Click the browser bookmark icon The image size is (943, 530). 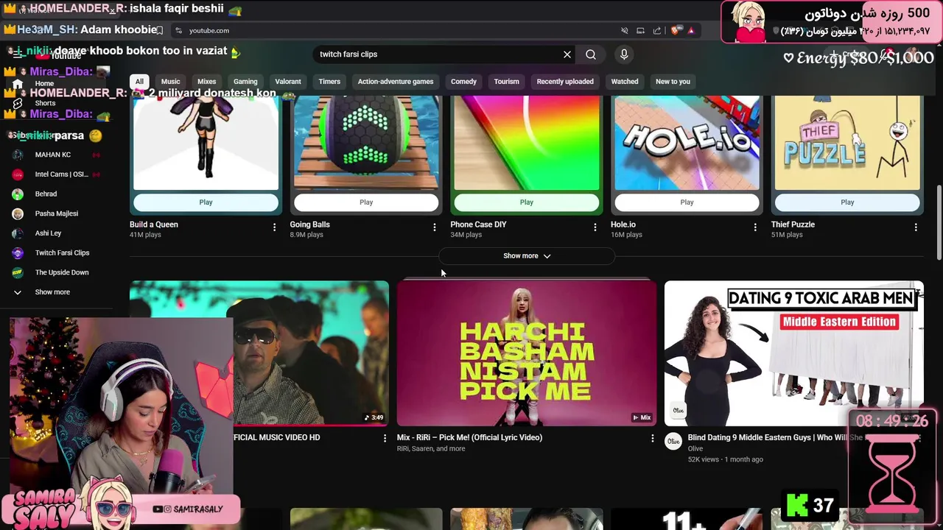[159, 30]
